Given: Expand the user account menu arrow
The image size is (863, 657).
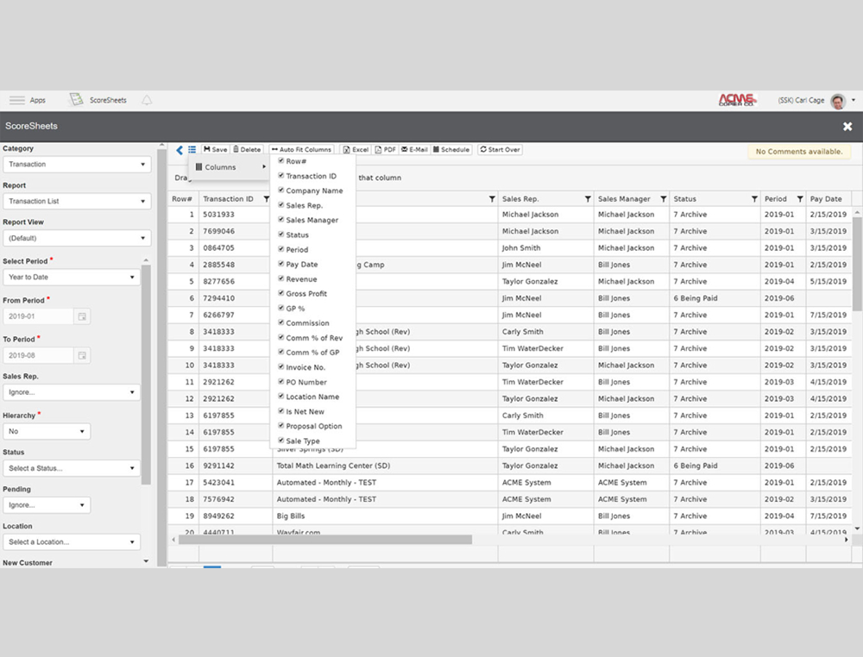Looking at the screenshot, I should tap(854, 100).
